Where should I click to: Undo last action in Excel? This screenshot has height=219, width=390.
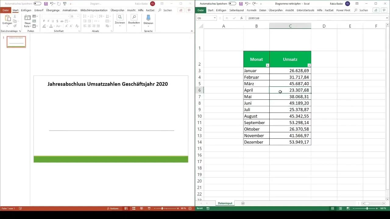(246, 4)
